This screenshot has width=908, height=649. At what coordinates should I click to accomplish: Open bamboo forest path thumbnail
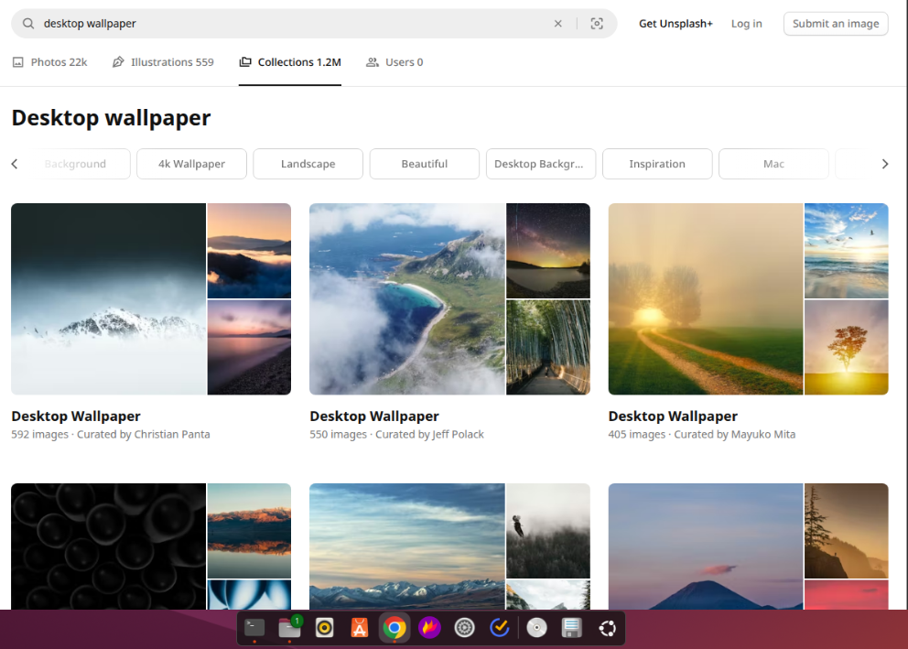coord(548,347)
